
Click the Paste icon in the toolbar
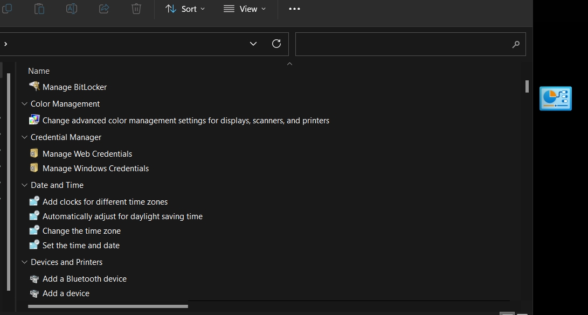tap(39, 9)
